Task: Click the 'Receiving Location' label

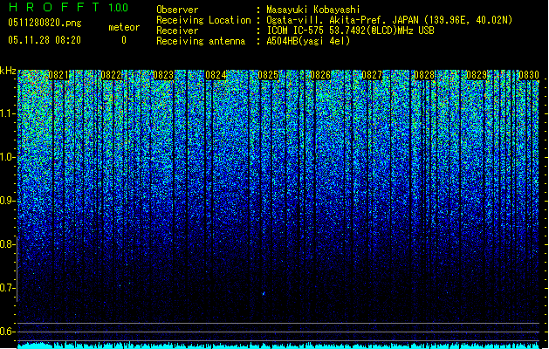Action: click(203, 20)
